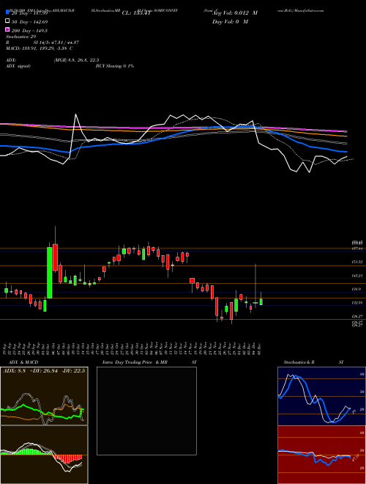The image size is (366, 484).
Task: Click the magenta 200 Day EMA legend swatch
Action: [x=7, y=30]
